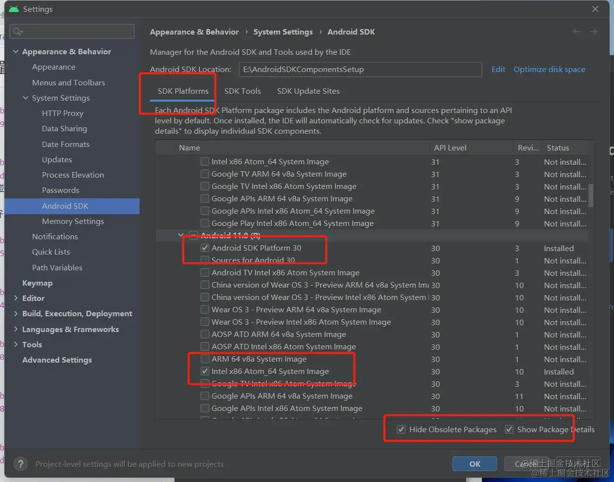Screen dimensions: 614x482
Task: Toggle Show Package Details checkbox
Action: [x=509, y=430]
